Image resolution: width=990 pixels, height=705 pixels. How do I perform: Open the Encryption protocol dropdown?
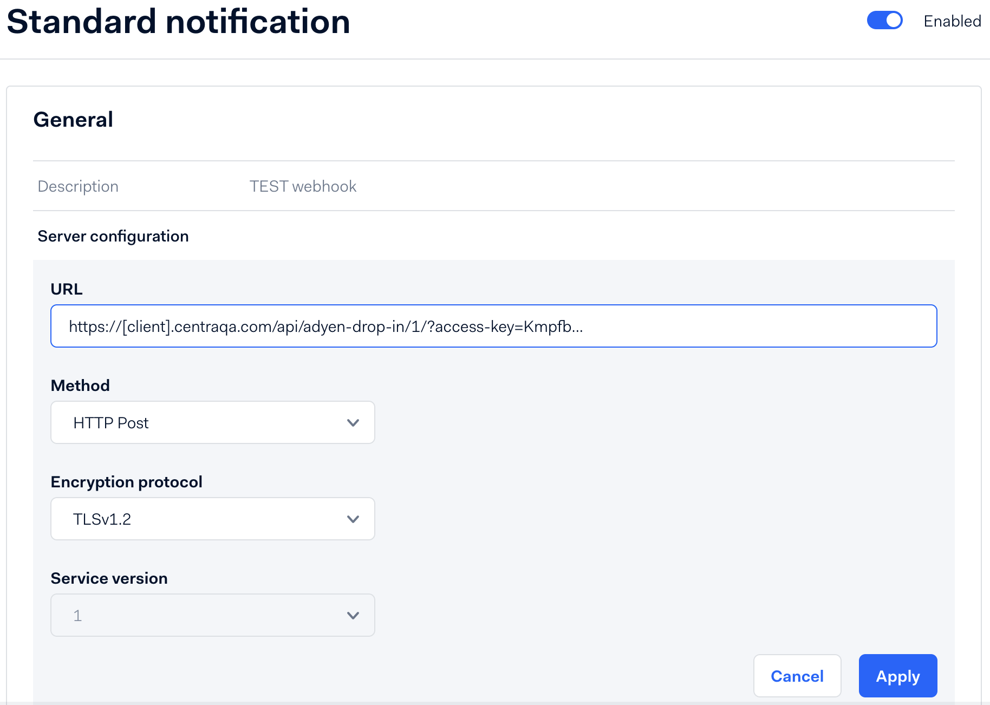click(212, 518)
